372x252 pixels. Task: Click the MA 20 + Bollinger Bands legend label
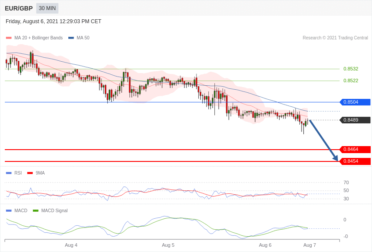point(39,38)
